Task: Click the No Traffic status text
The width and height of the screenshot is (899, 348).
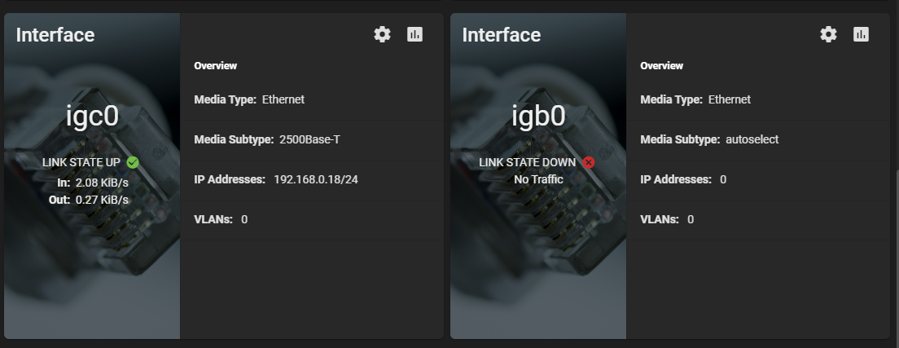Action: coord(538,180)
